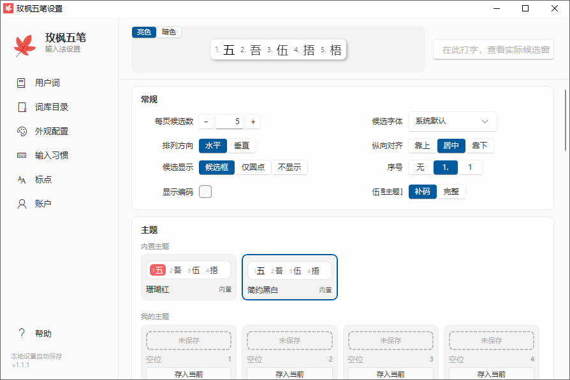
Task: Click the v1.1.1 version text
Action: click(x=20, y=365)
